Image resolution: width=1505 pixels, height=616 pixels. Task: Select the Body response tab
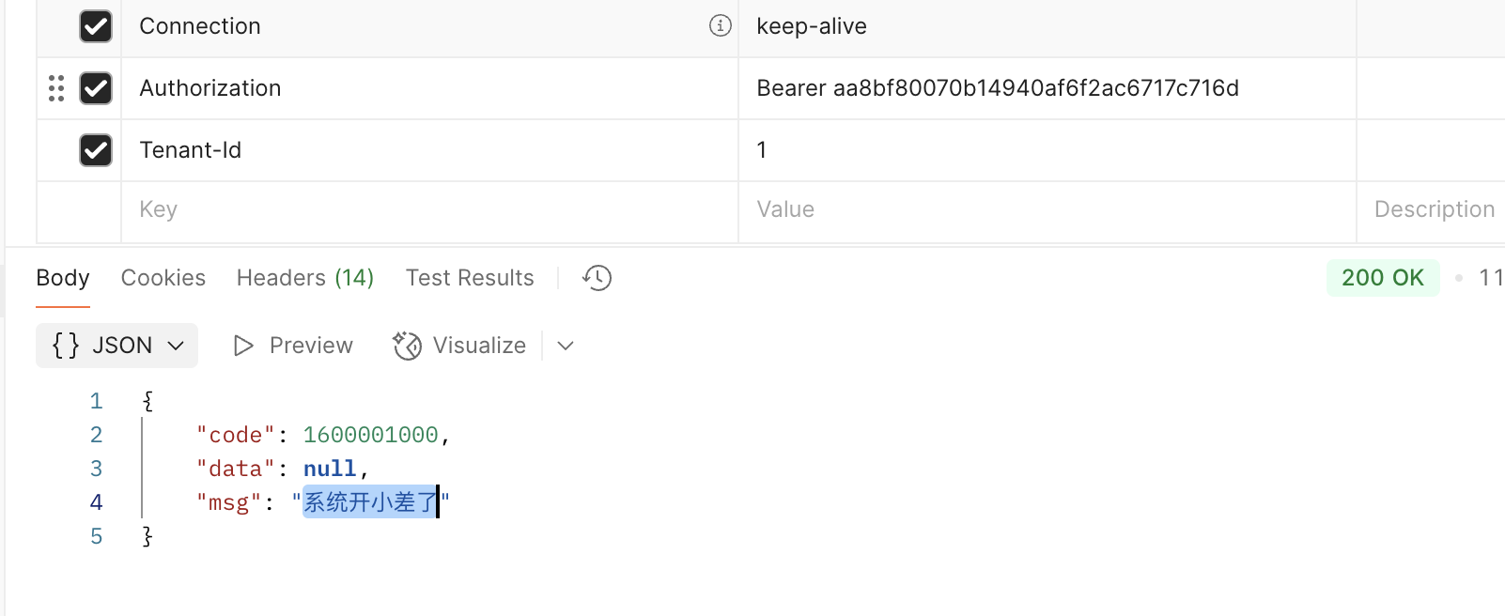pos(63,278)
